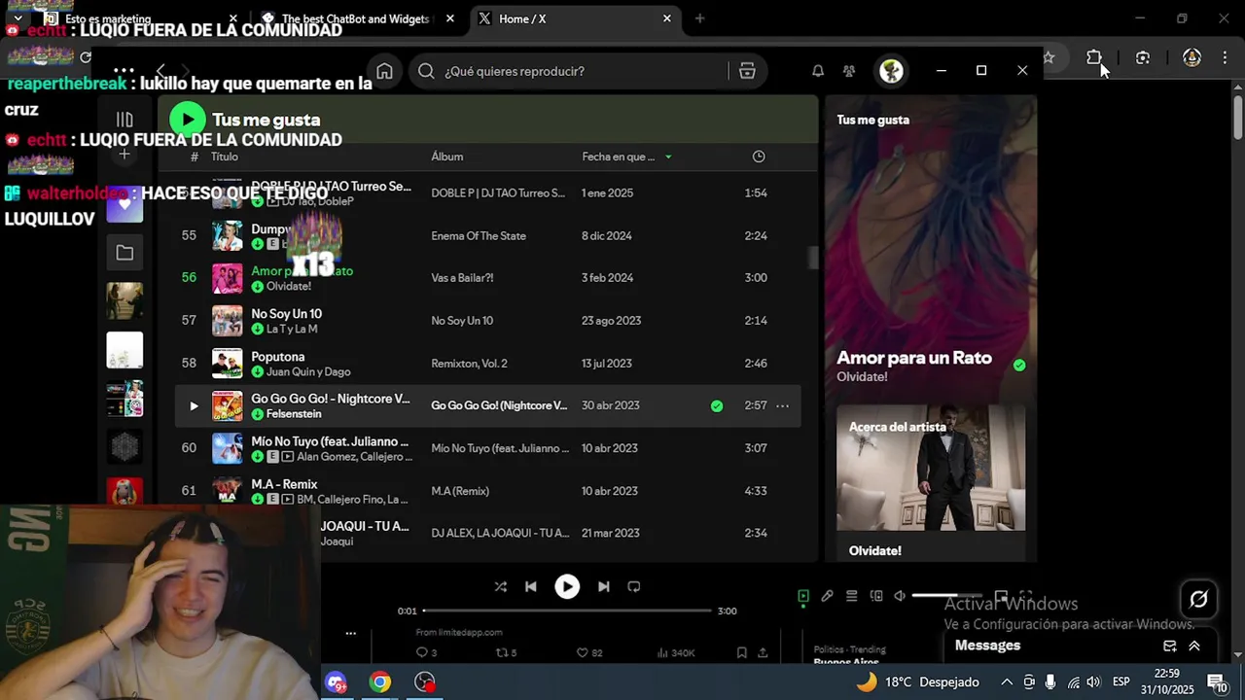
Task: Switch to Esto es marketing tab
Action: 139,18
